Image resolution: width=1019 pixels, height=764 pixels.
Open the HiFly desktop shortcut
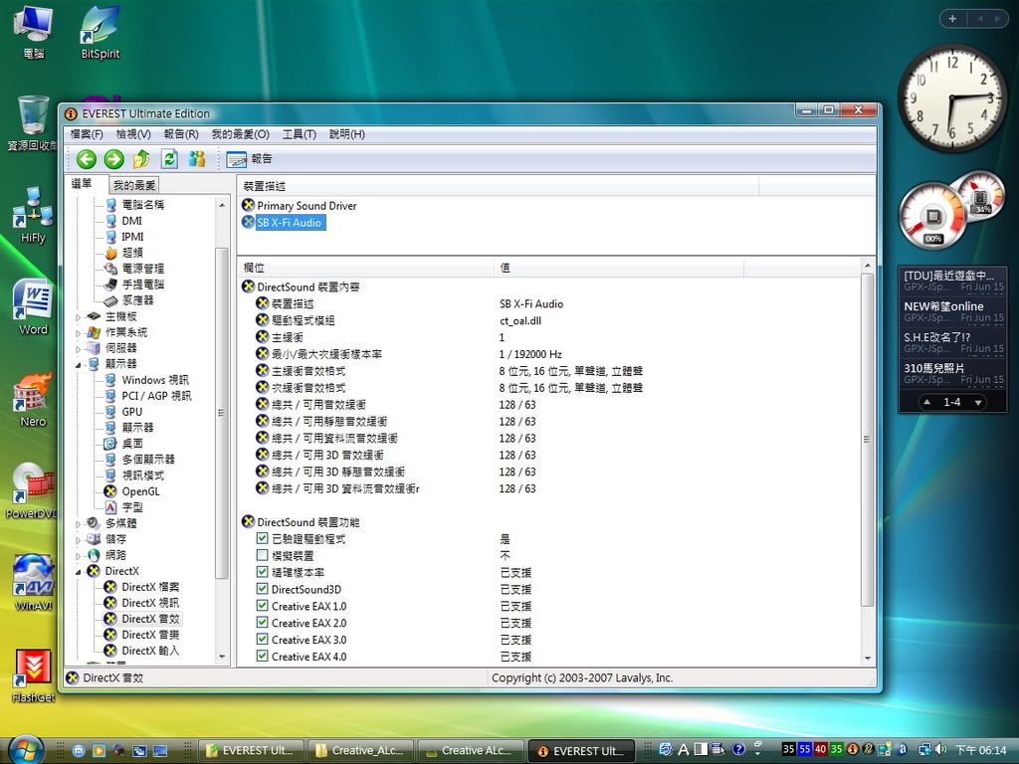(x=33, y=215)
